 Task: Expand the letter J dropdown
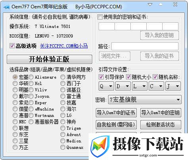pyautogui.click(x=173, y=86)
